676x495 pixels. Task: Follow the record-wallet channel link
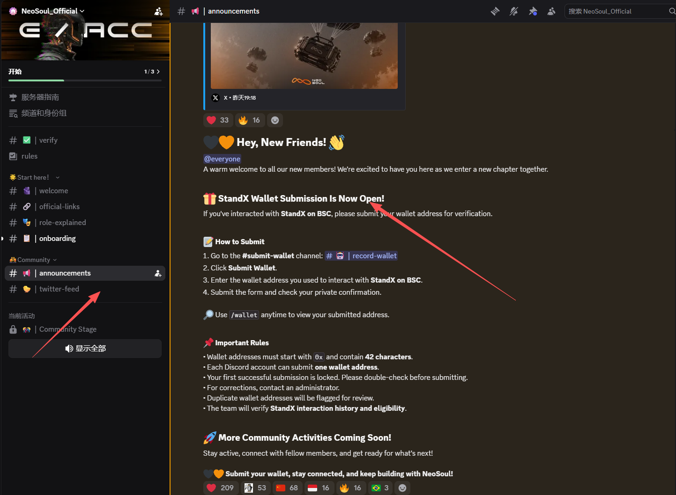(361, 256)
